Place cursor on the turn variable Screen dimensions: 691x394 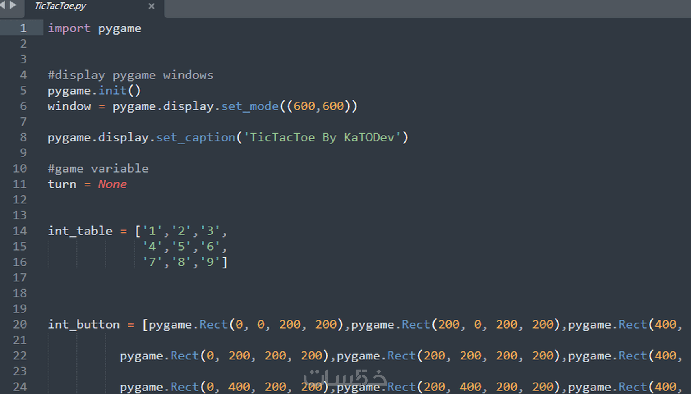pyautogui.click(x=62, y=184)
